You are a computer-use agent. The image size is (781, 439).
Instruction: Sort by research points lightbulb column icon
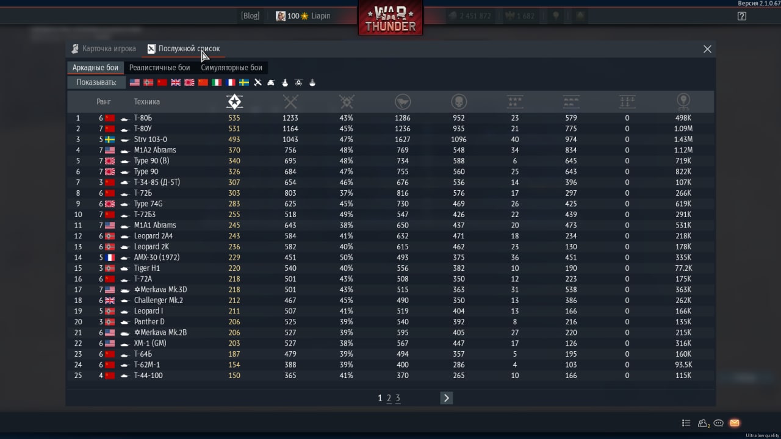click(x=683, y=101)
